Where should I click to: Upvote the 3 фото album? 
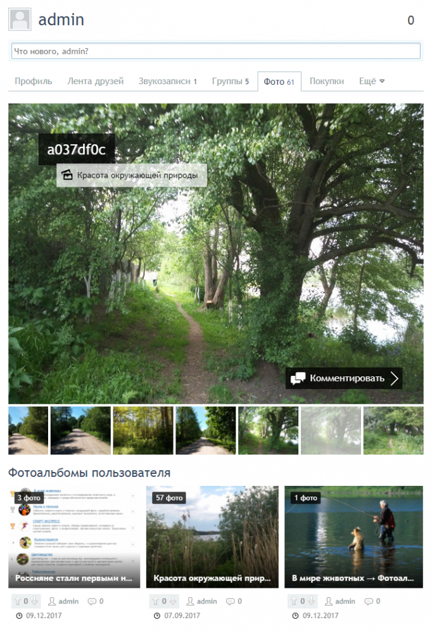click(18, 601)
